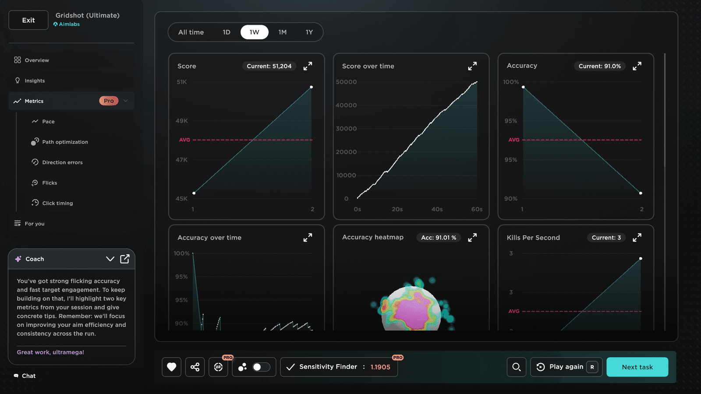Viewport: 701px width, 394px height.
Task: Open the Aimlabs creator link
Action: pyautogui.click(x=67, y=25)
